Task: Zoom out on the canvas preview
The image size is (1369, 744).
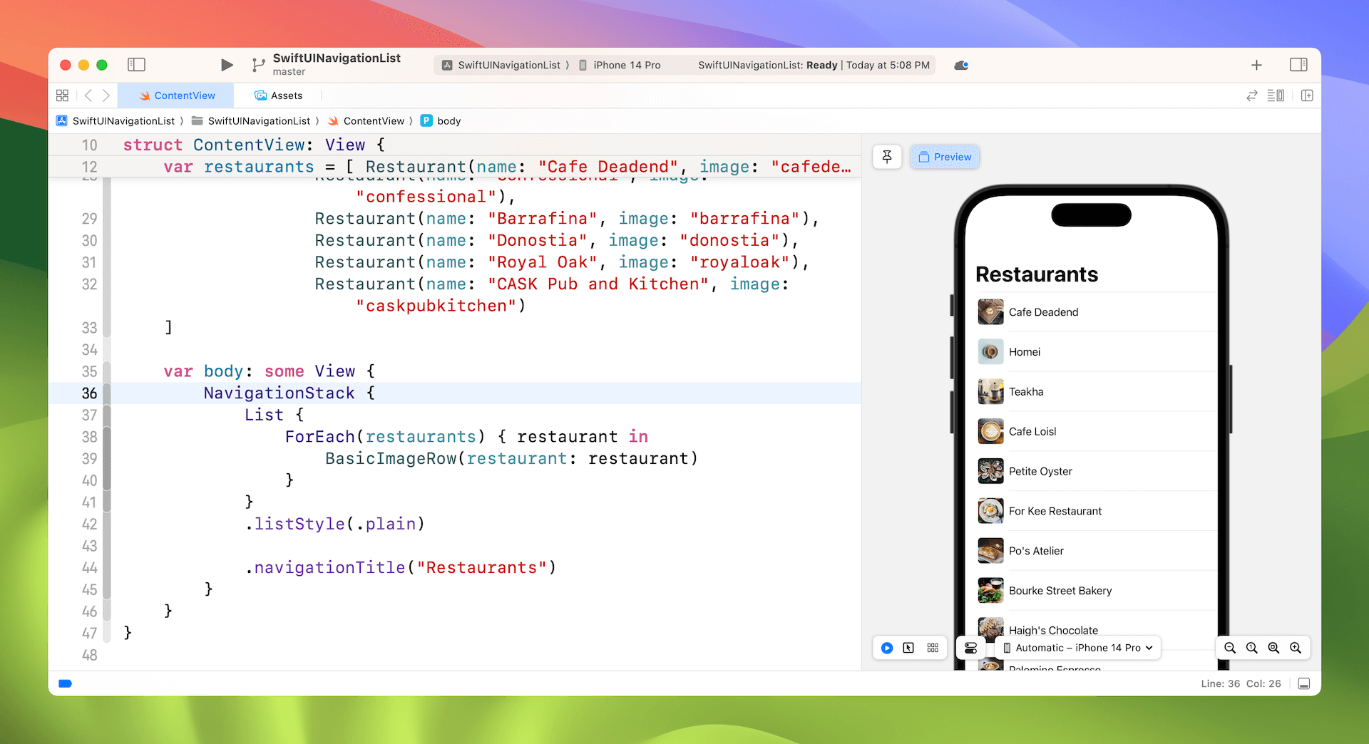Action: (x=1230, y=648)
